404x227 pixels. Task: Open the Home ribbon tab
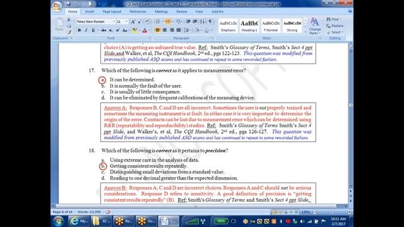pos(73,11)
